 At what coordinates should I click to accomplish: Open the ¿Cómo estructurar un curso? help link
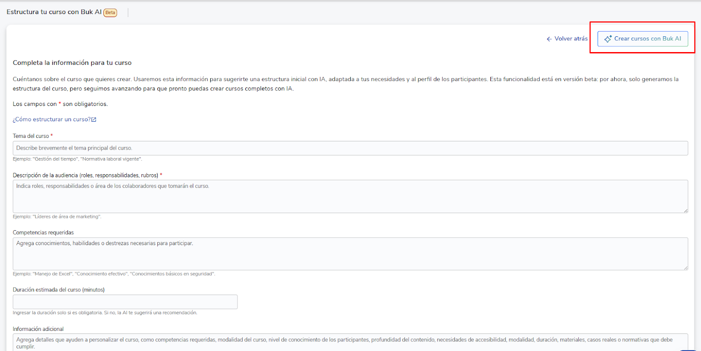click(x=52, y=119)
